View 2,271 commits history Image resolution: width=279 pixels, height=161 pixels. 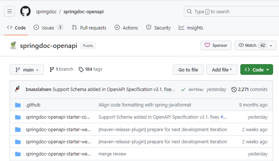click(x=249, y=89)
